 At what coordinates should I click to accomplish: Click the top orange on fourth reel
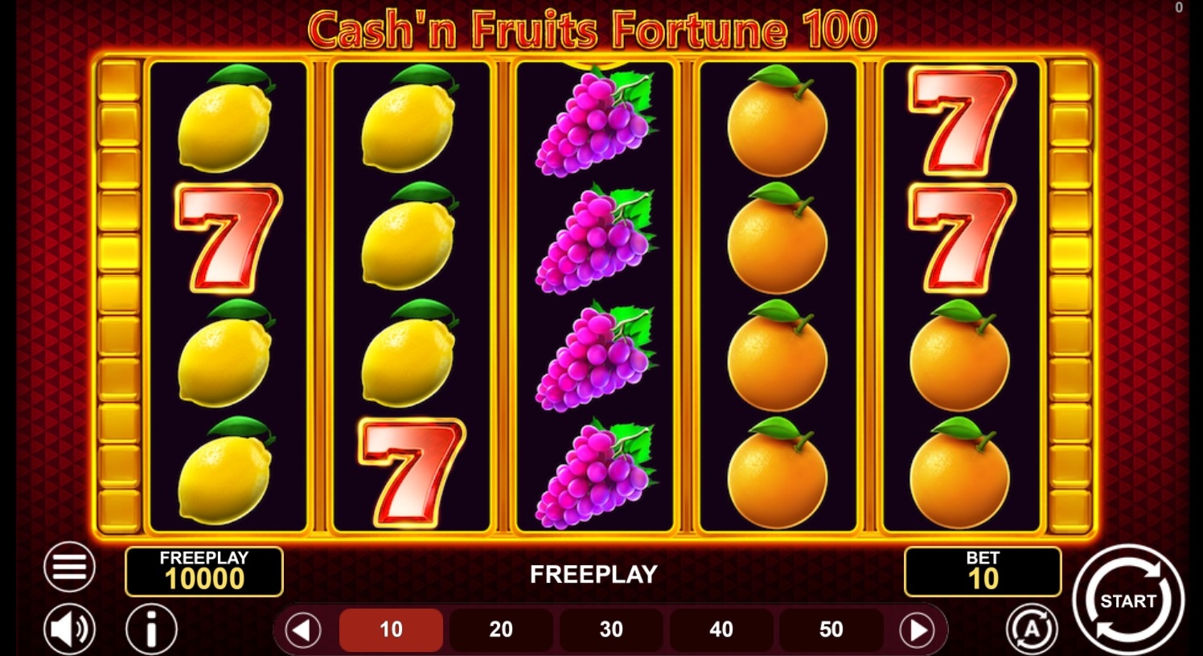[x=778, y=121]
